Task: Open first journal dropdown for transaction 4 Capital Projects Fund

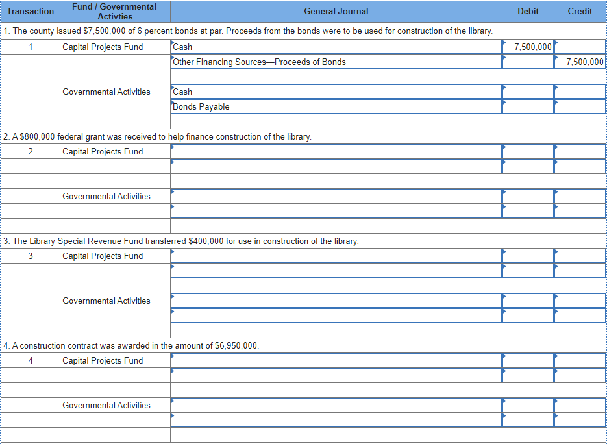Action: [x=336, y=360]
